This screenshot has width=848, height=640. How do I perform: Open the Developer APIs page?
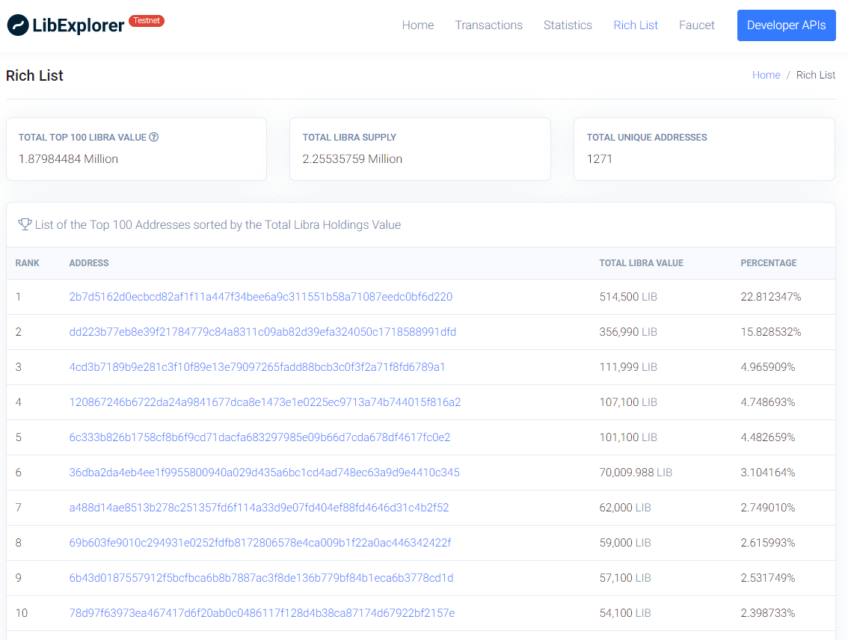tap(786, 25)
